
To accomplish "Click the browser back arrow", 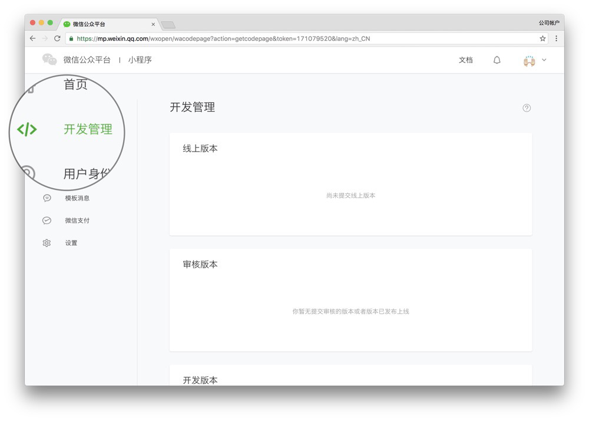I will (32, 38).
